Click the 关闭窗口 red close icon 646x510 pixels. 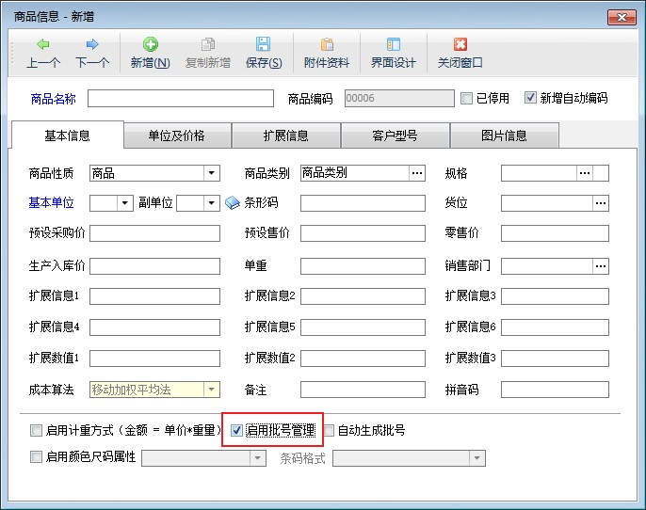pos(460,44)
